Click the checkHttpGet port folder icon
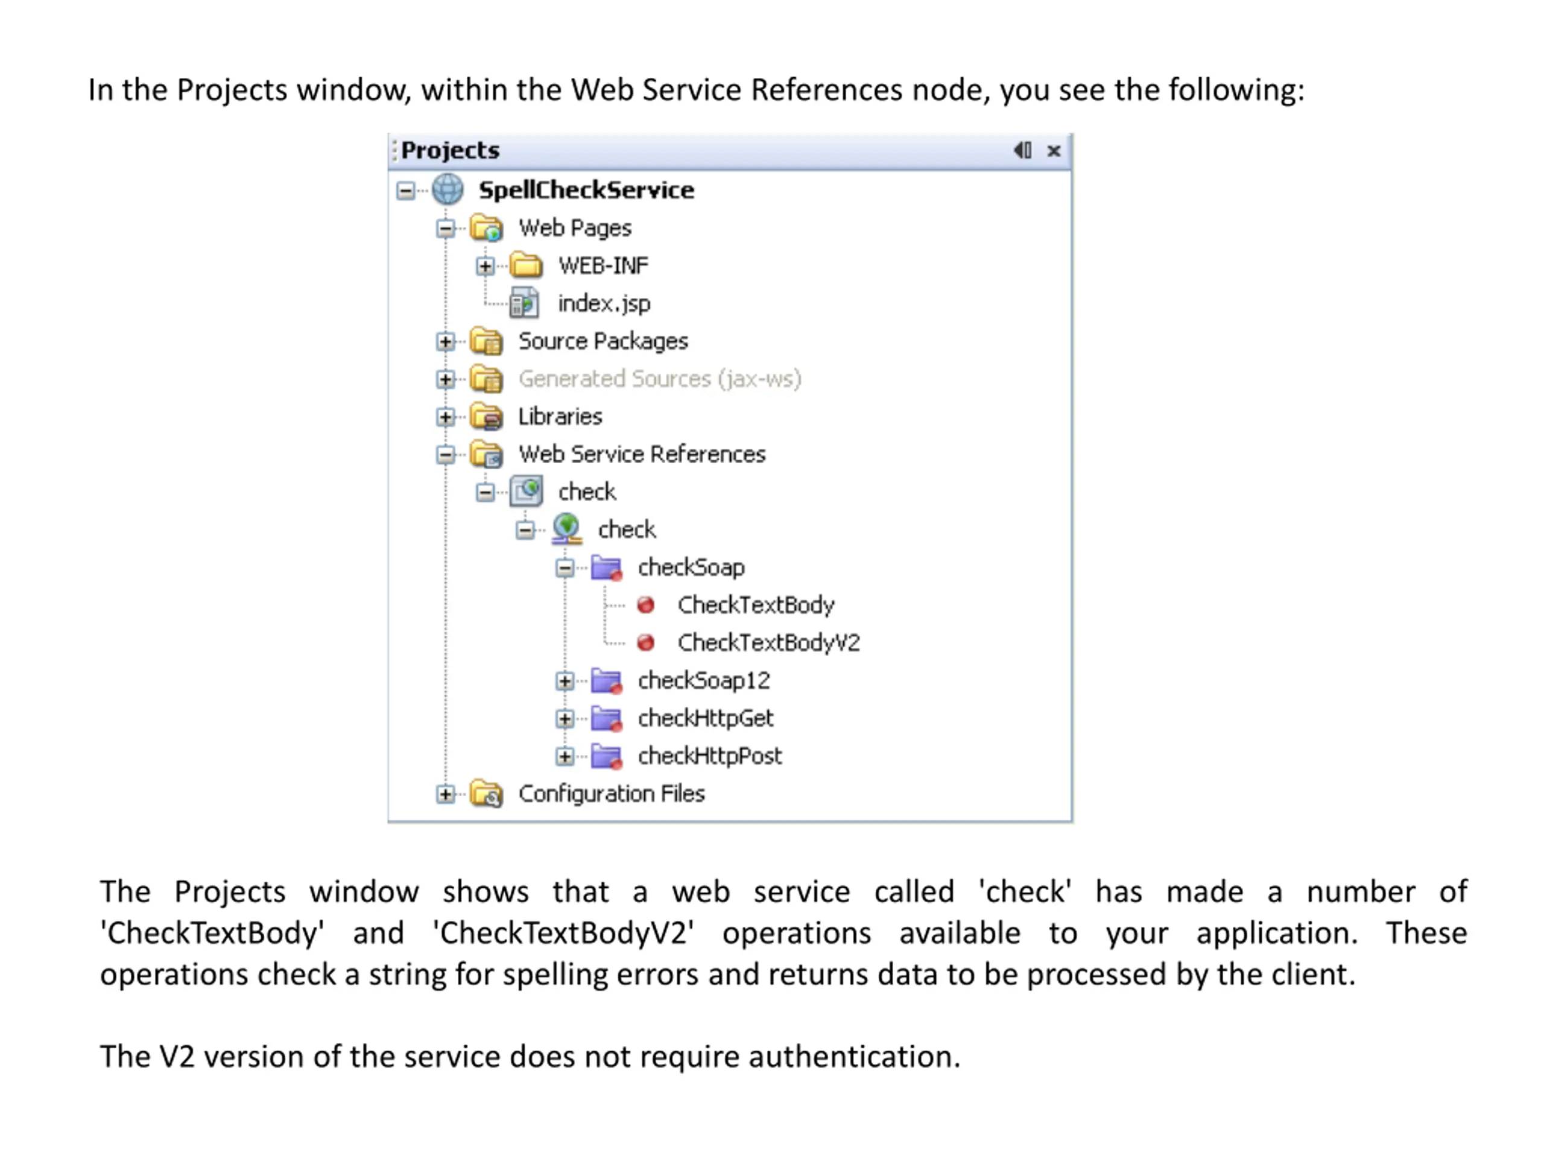The width and height of the screenshot is (1544, 1158). coord(606,718)
